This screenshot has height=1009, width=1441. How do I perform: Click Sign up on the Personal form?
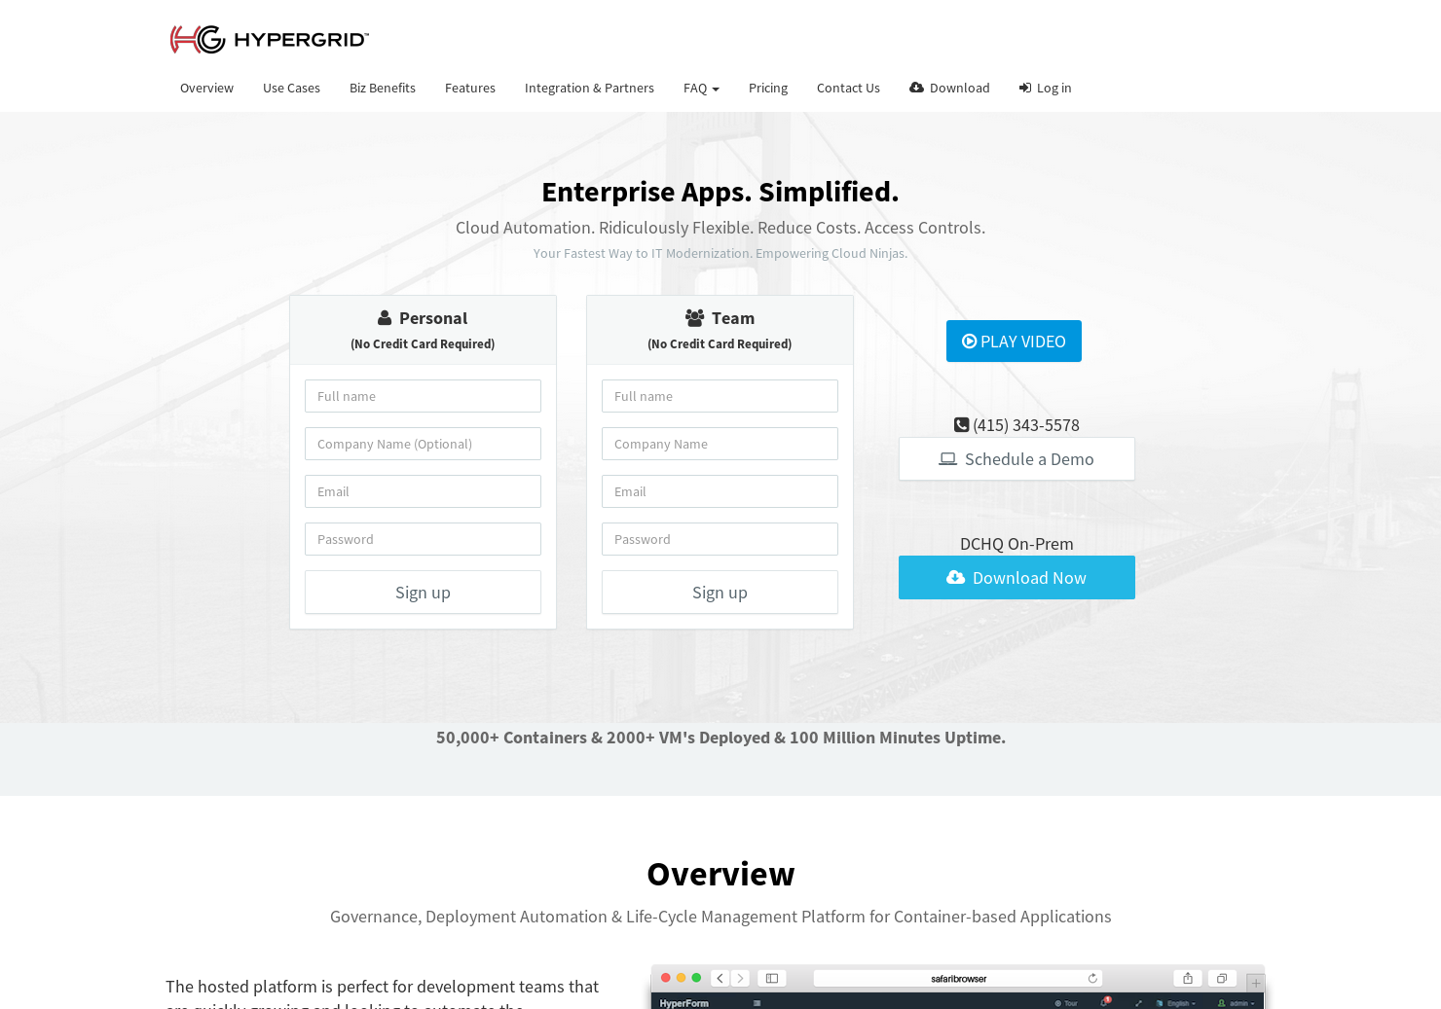tap(423, 592)
